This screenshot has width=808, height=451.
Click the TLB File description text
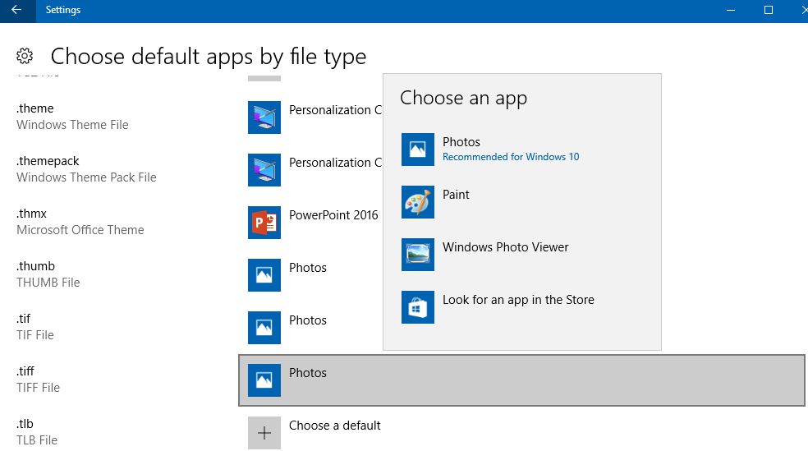(x=37, y=440)
